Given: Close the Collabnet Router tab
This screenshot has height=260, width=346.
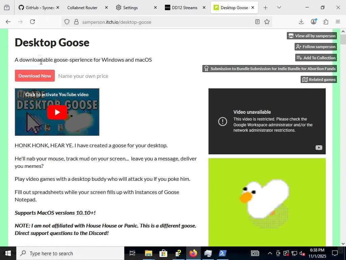Looking at the screenshot, I should (x=106, y=7).
